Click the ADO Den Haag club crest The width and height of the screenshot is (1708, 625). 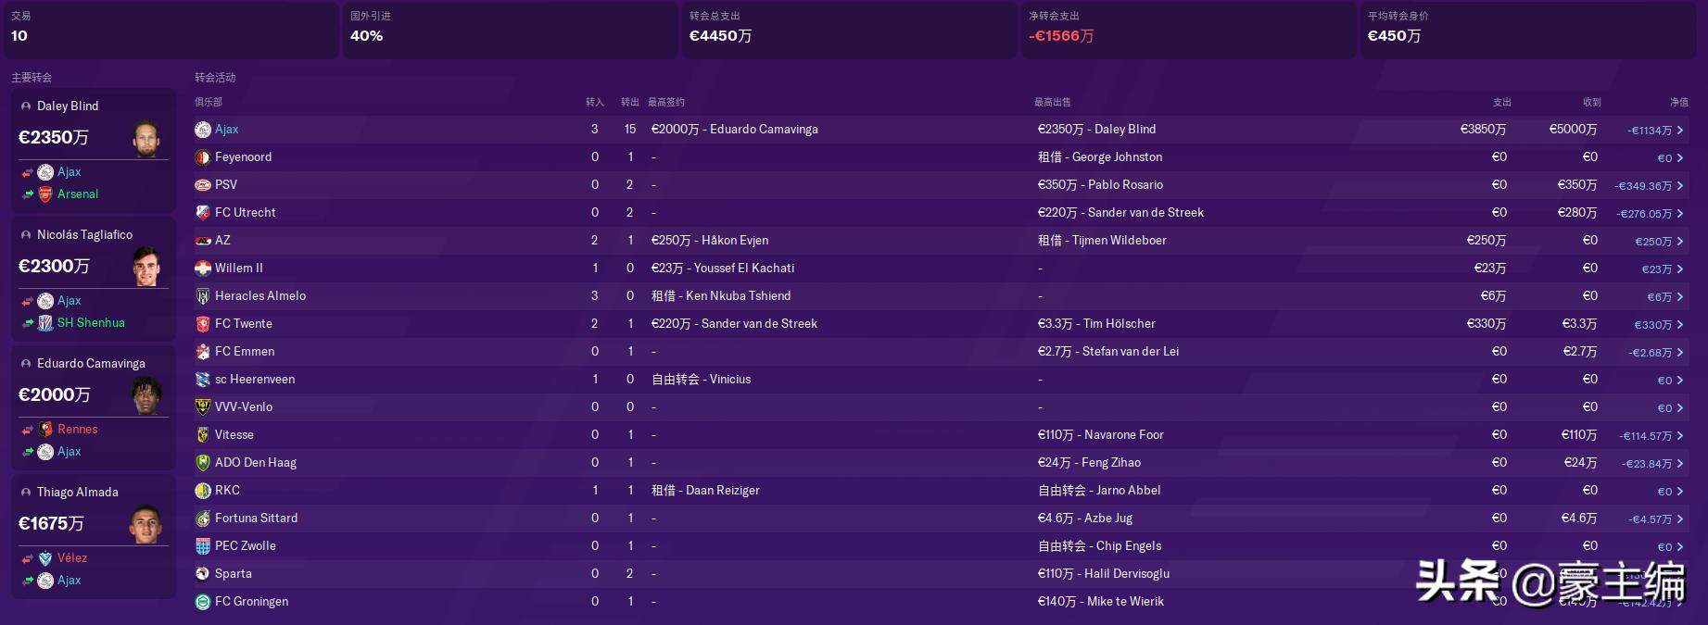click(x=203, y=463)
